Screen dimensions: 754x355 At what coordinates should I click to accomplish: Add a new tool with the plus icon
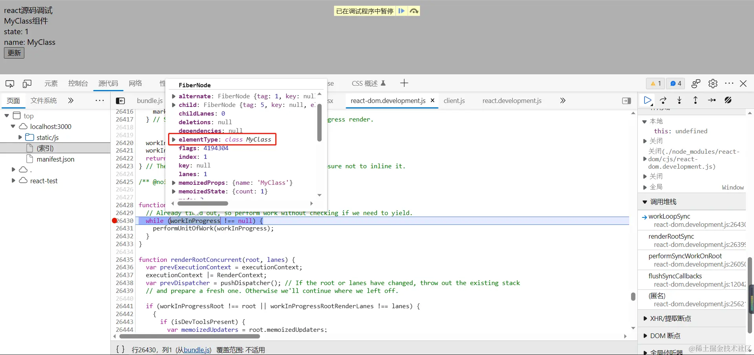coord(404,83)
